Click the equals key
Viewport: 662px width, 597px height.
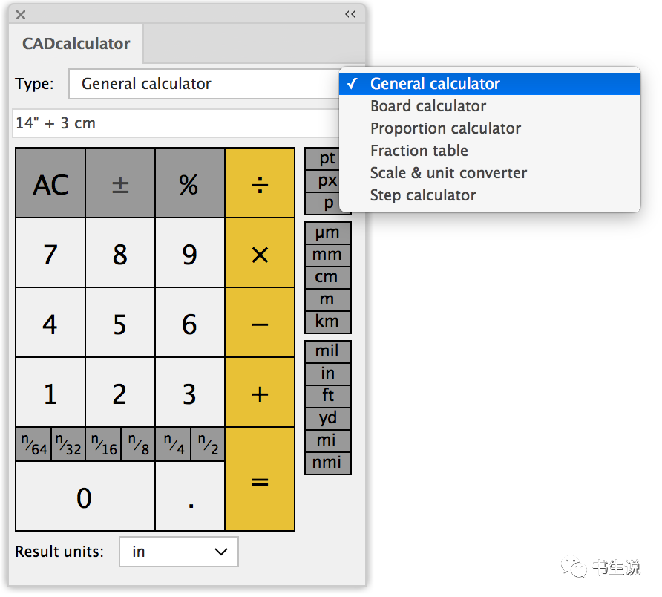point(260,479)
